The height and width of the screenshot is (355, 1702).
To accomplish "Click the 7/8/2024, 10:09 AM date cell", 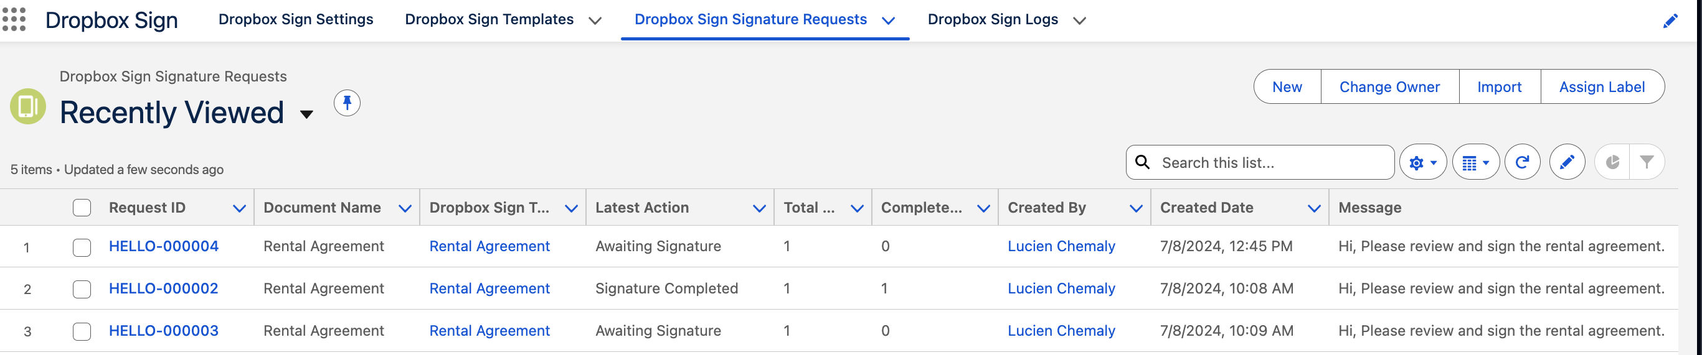I will tap(1226, 331).
